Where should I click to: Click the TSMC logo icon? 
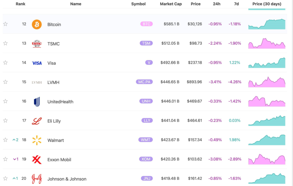point(37,44)
